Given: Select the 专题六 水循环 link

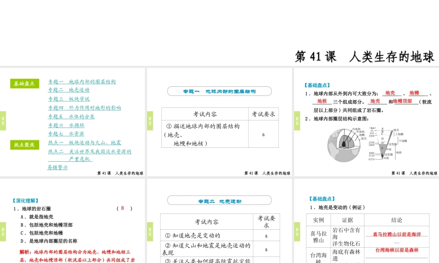Looking at the screenshot, I should click(x=66, y=125).
